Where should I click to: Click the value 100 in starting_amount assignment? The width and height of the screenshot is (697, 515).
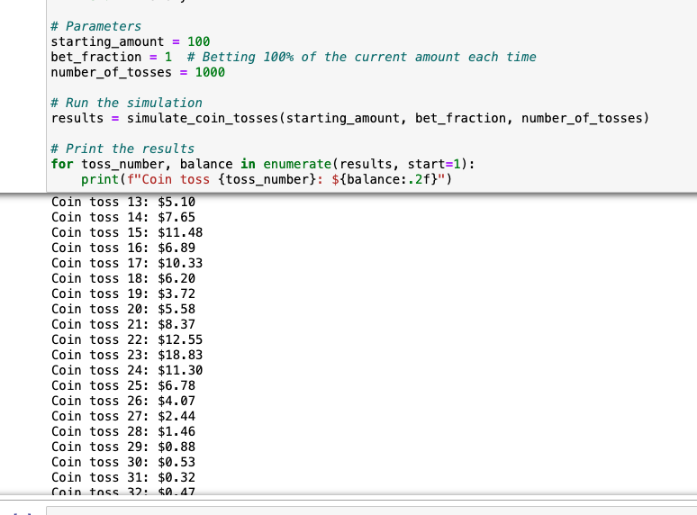click(198, 41)
